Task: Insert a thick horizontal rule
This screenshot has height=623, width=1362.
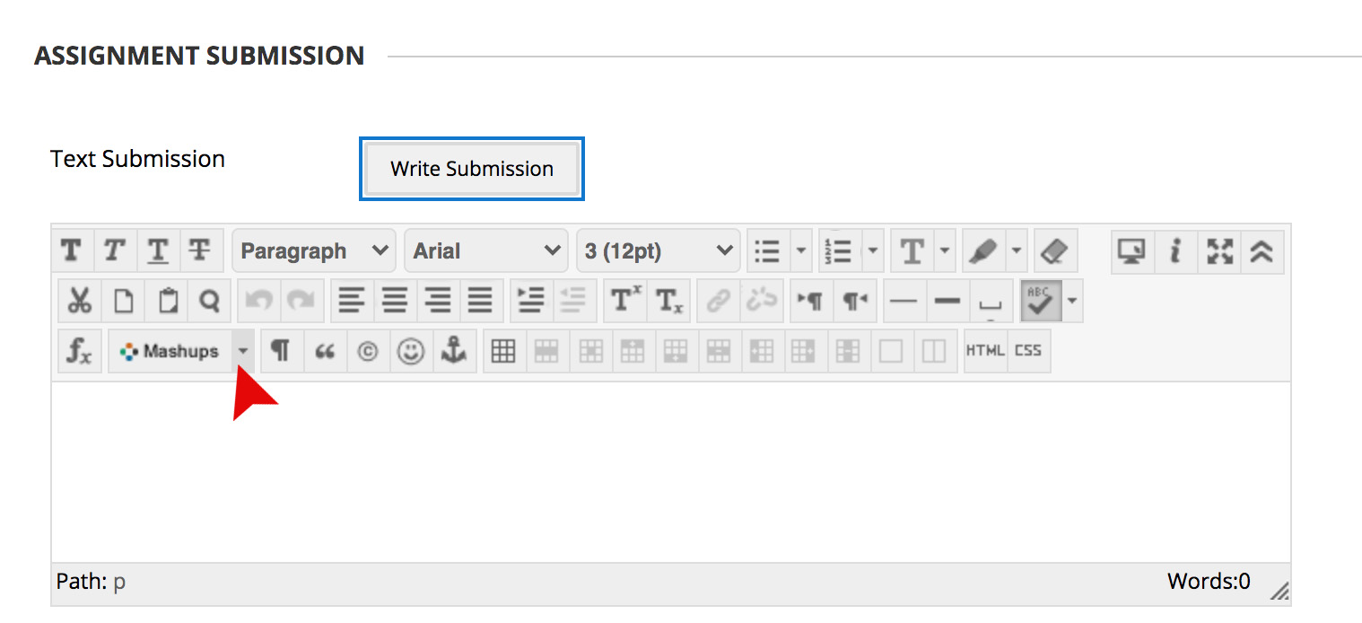Action: pos(947,301)
